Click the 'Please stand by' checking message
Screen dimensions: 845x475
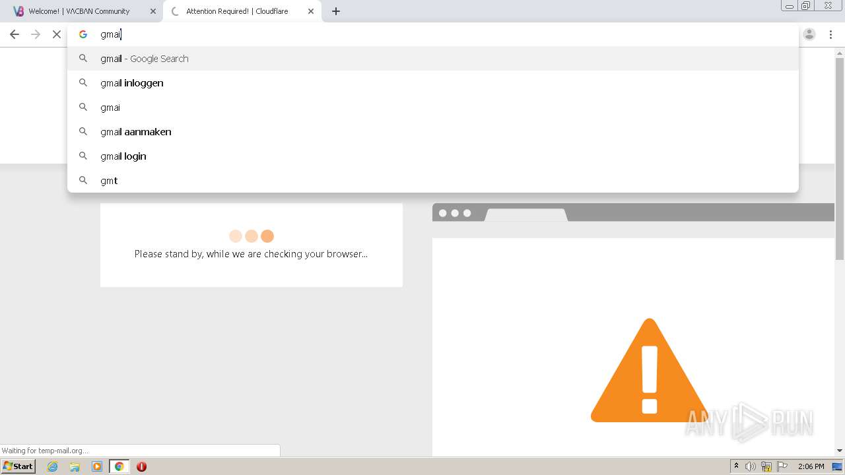coord(251,254)
